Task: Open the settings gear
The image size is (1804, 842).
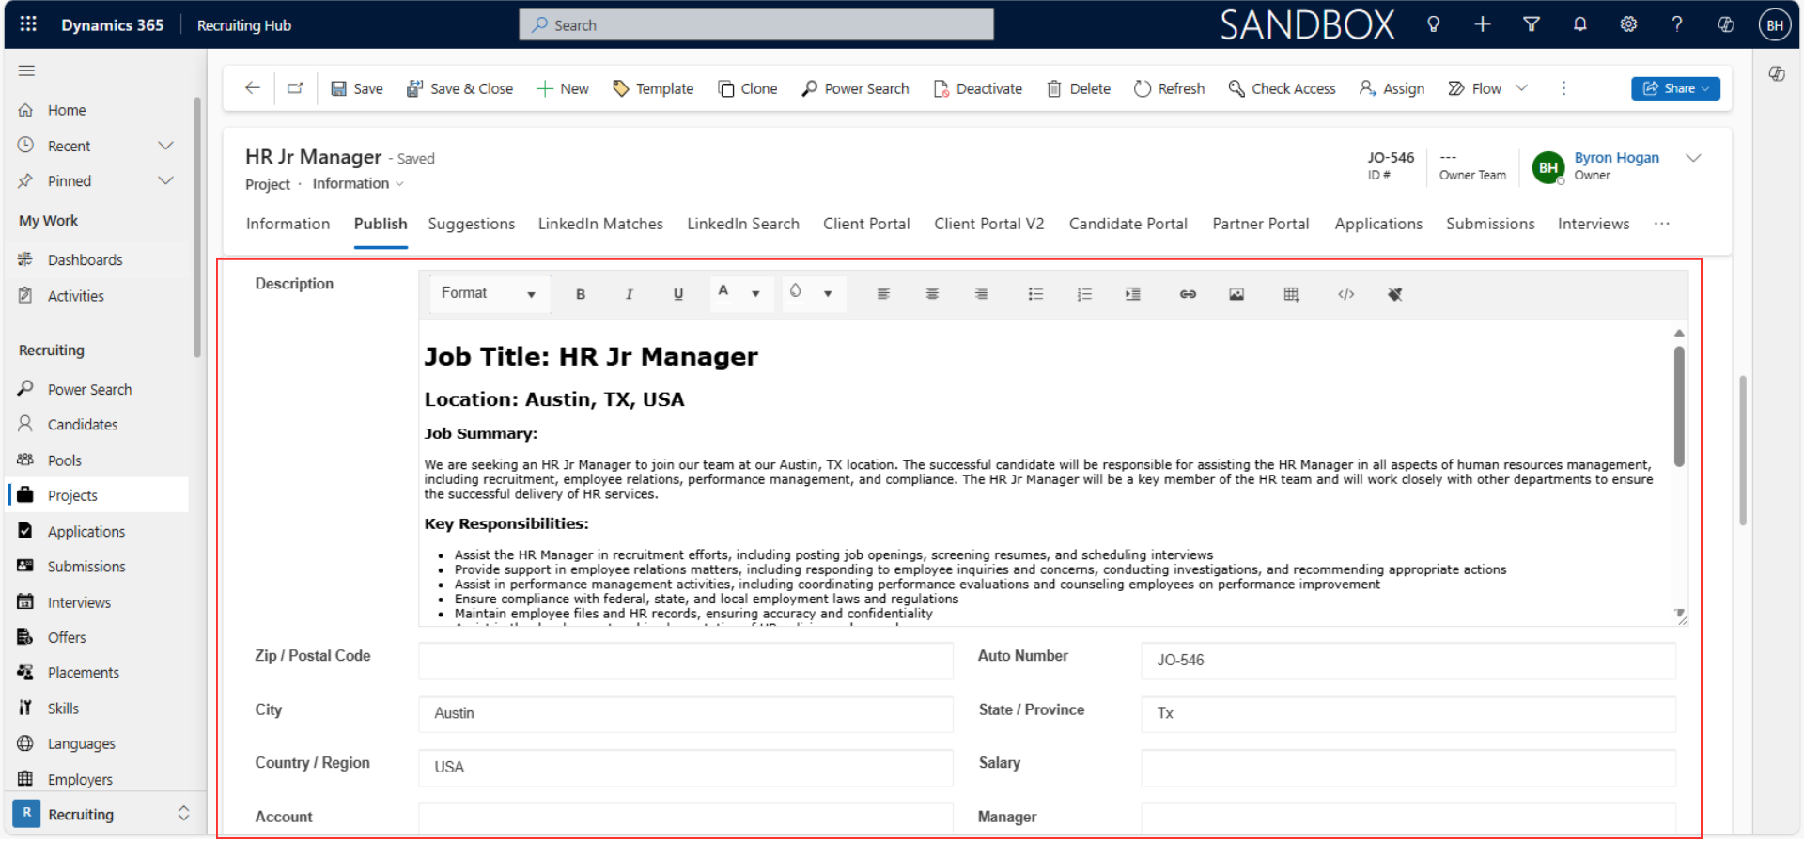Action: point(1628,24)
